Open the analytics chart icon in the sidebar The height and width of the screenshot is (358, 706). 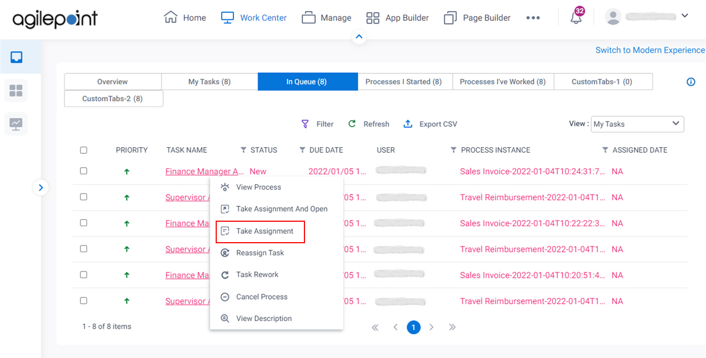[15, 124]
